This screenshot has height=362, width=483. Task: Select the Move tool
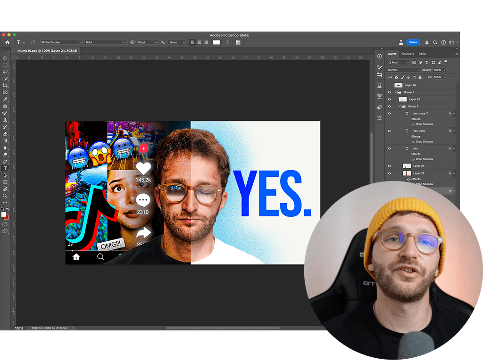(x=5, y=58)
